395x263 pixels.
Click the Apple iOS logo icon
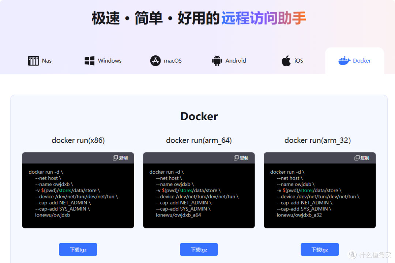click(286, 60)
